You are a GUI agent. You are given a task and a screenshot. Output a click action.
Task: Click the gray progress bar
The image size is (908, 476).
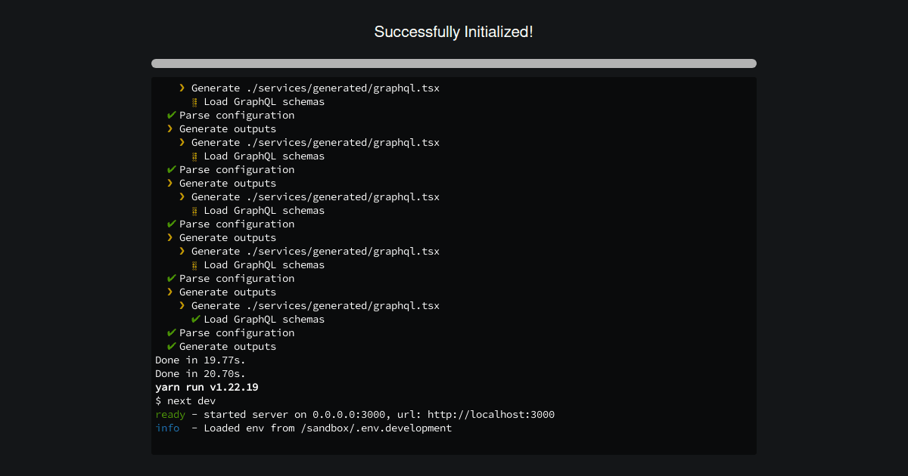[454, 63]
